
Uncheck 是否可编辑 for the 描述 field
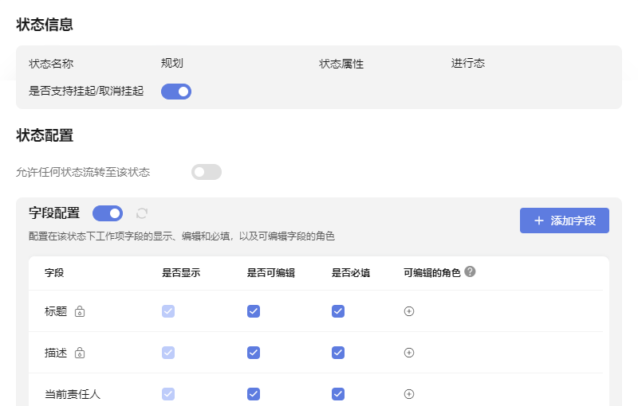coord(254,353)
